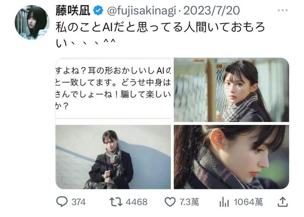The width and height of the screenshot is (304, 217).
Task: Open the bottom-left photo against wall
Action: pyautogui.click(x=113, y=157)
